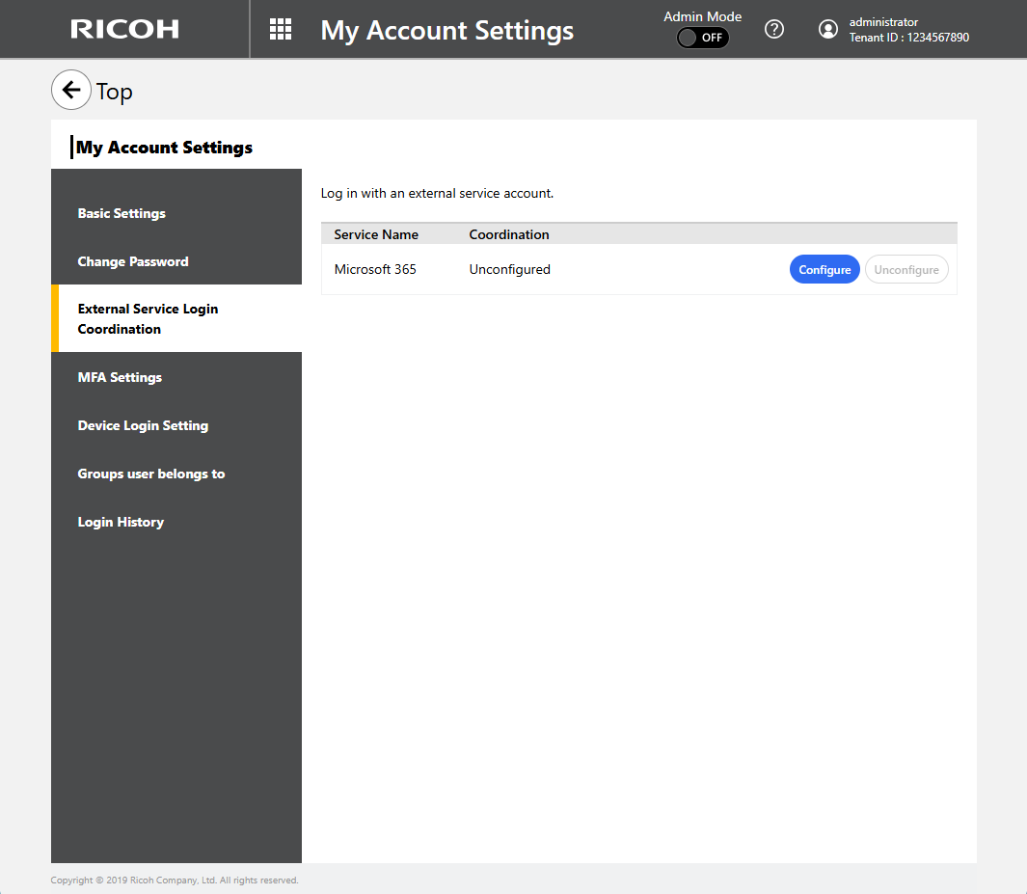
Task: Select External Service Login Coordination
Action: (x=148, y=318)
